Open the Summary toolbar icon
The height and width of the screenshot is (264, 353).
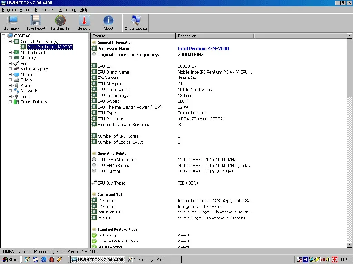12,22
